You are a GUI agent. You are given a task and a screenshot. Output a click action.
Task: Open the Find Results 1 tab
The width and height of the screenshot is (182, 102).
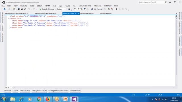25,91
